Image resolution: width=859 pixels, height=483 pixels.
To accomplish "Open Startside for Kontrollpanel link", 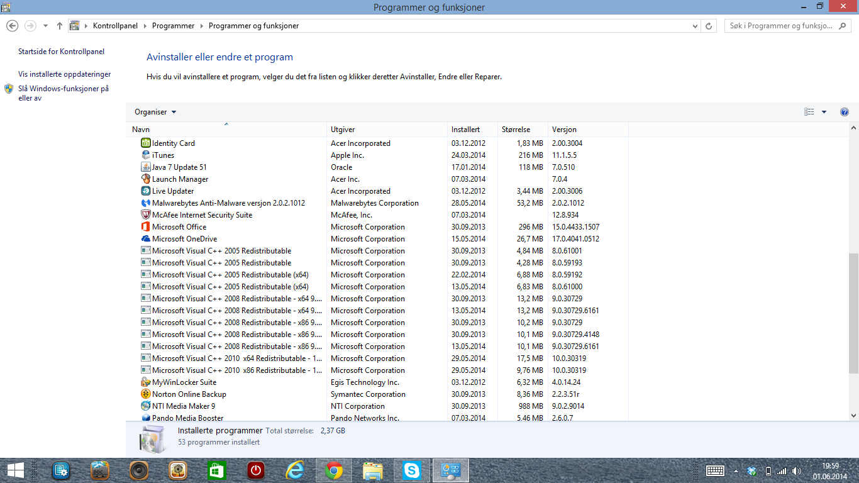I will point(61,52).
